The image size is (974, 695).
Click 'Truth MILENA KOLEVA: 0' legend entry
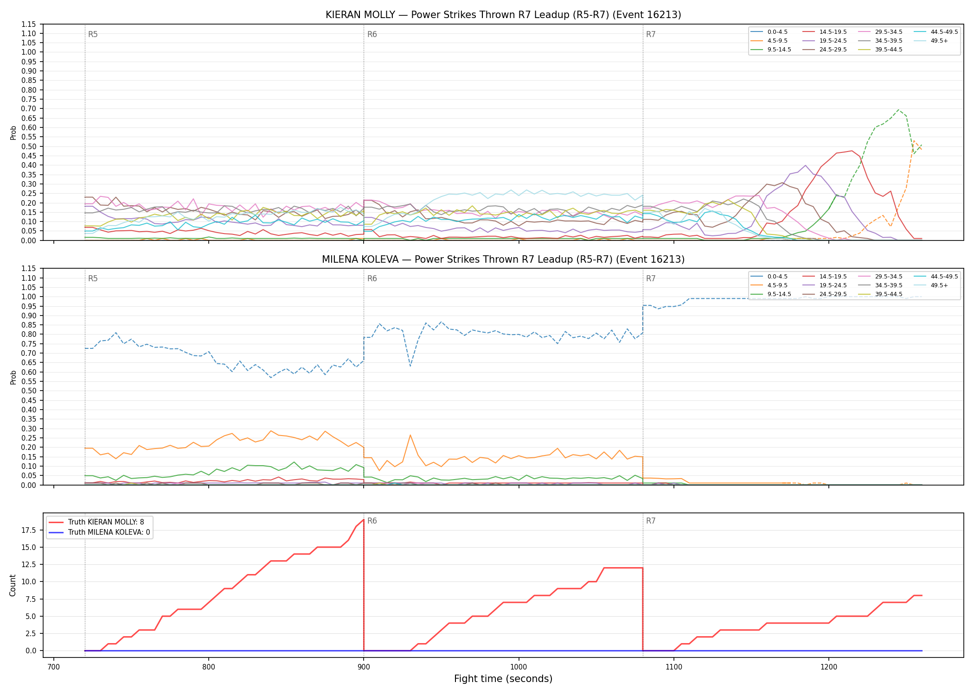99,532
